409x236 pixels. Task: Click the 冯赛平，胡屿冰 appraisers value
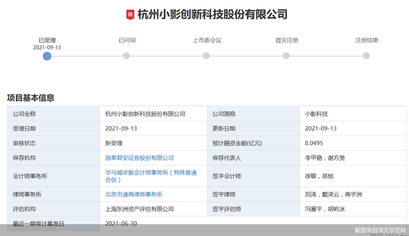click(325, 209)
